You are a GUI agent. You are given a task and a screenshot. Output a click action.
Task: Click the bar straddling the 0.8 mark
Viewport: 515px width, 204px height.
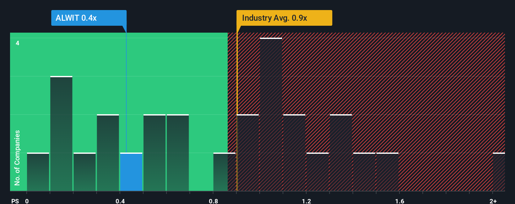(225, 172)
